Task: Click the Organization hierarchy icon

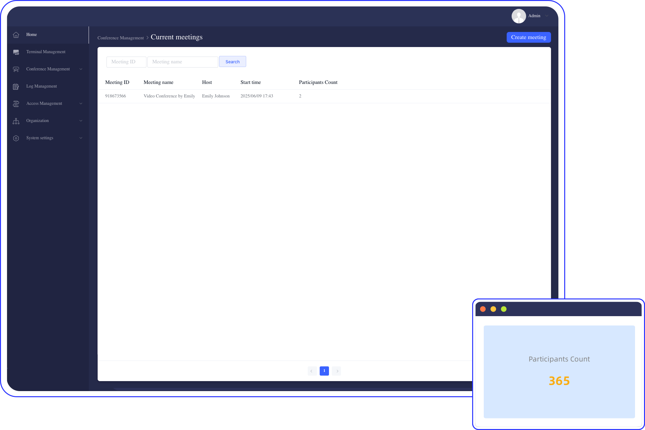Action: 16,121
